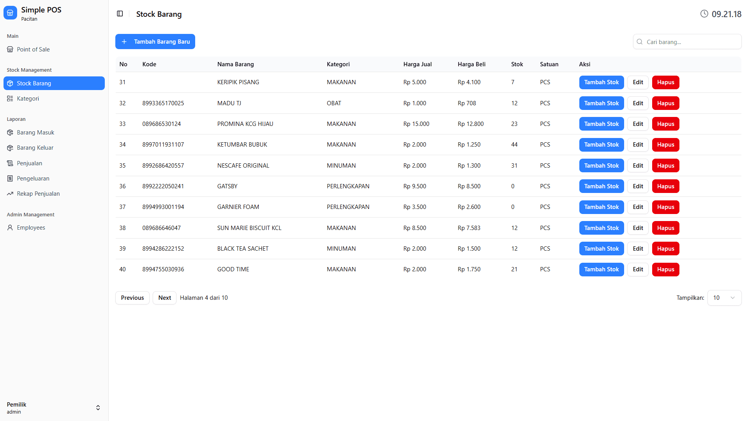This screenshot has width=748, height=421.
Task: Click the Barang Masuk box icon
Action: pyautogui.click(x=10, y=133)
